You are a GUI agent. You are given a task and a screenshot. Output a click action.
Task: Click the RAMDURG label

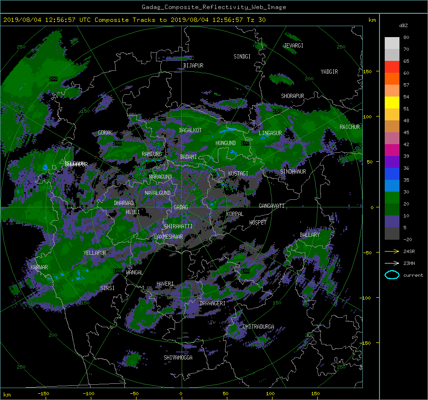click(152, 154)
